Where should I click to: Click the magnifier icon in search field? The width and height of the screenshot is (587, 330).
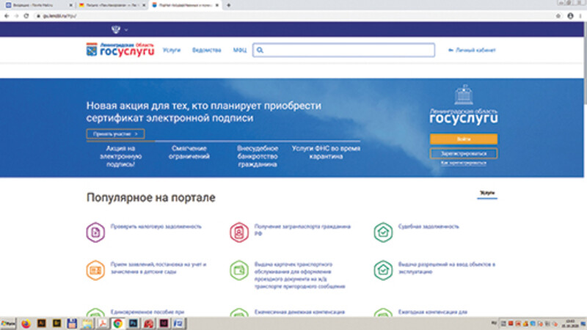tap(260, 50)
